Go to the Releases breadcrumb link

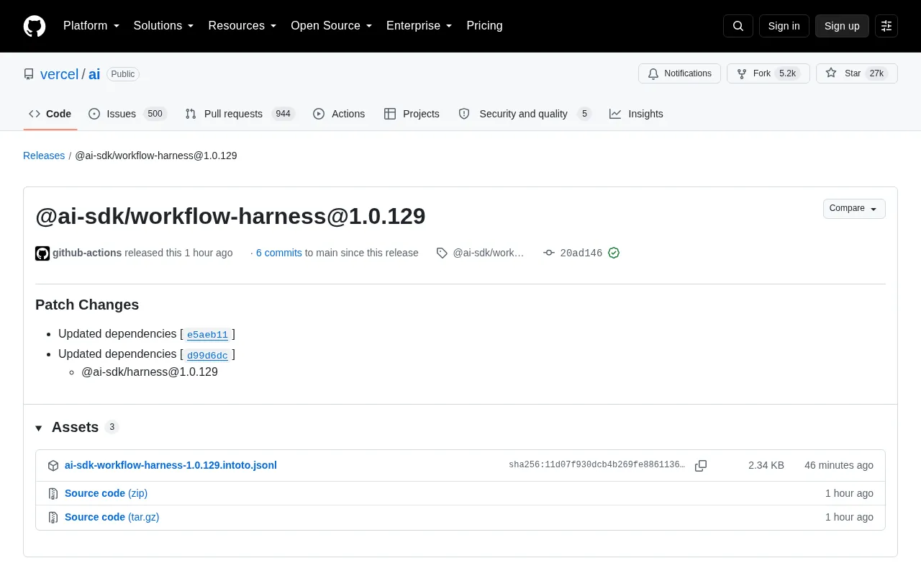(x=44, y=156)
